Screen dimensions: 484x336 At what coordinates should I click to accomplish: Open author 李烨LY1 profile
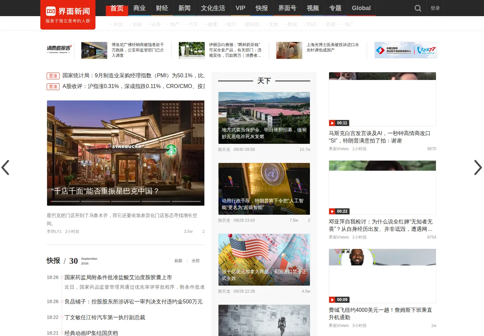tap(54, 232)
